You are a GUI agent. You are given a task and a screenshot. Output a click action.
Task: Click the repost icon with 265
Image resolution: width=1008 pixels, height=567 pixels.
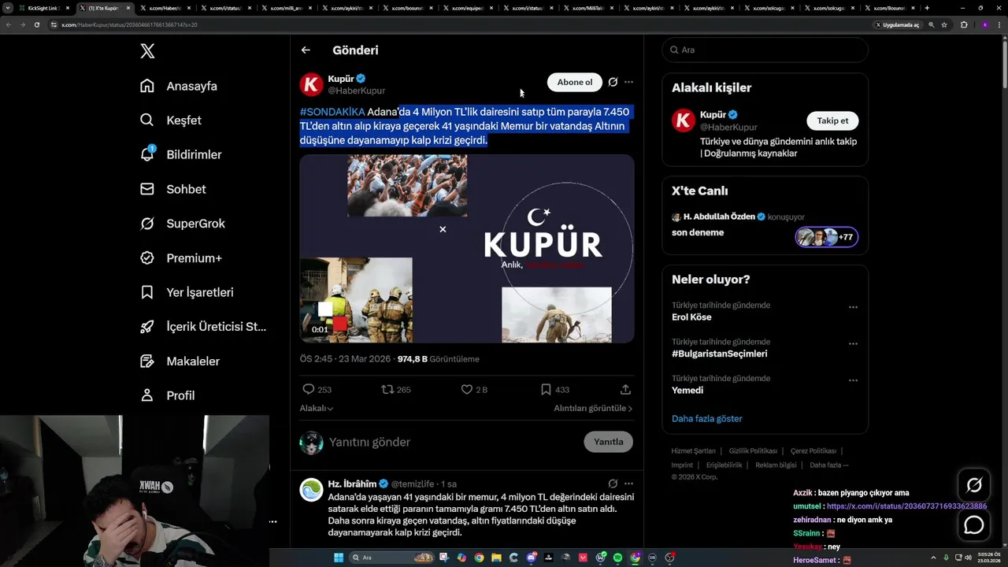(x=387, y=389)
